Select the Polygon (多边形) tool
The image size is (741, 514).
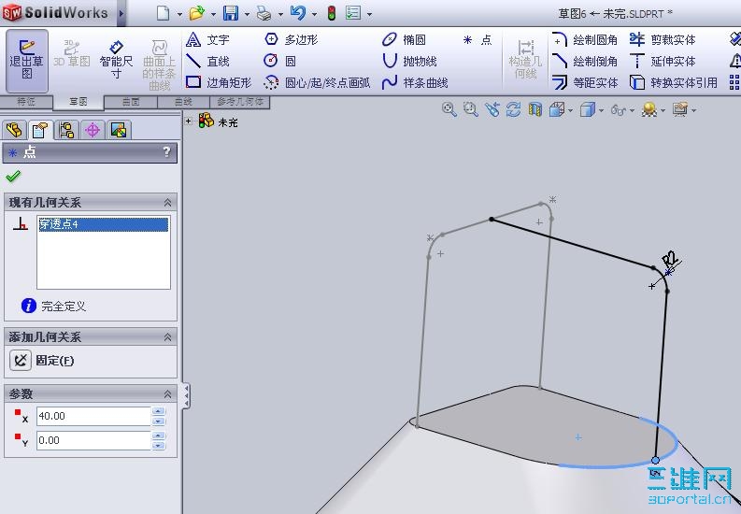pyautogui.click(x=292, y=39)
